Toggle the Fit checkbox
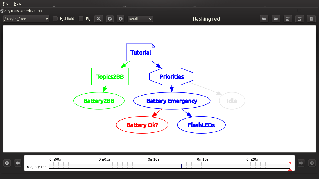The height and width of the screenshot is (179, 319). (x=81, y=19)
